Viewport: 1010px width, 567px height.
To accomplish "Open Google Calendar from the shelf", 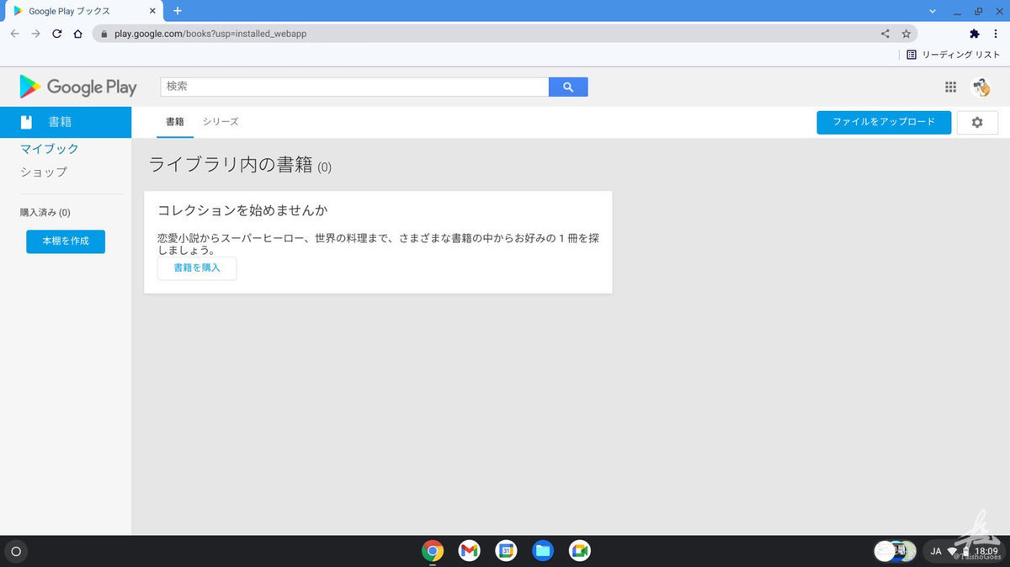I will click(506, 551).
